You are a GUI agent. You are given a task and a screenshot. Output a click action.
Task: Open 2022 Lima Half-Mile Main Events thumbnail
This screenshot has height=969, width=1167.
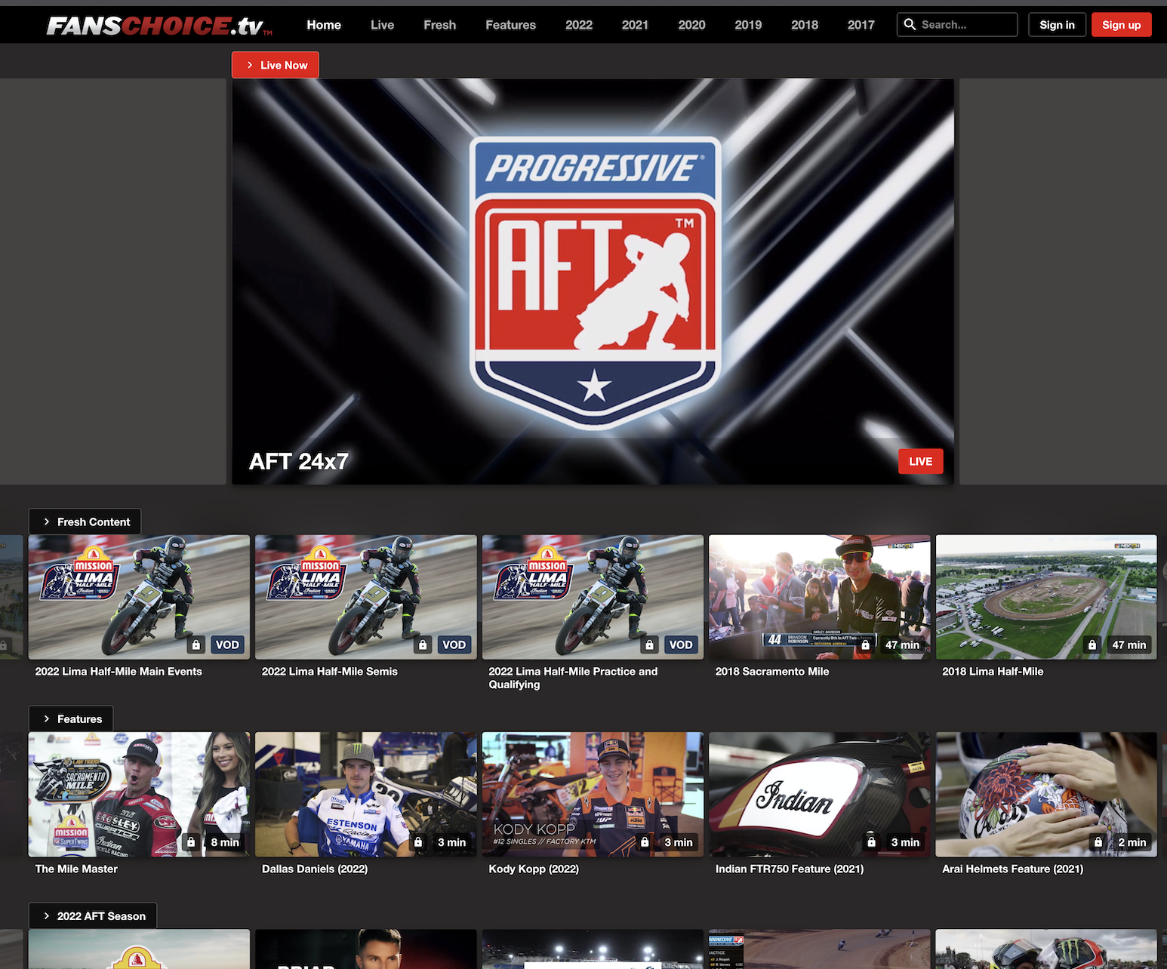(x=139, y=597)
